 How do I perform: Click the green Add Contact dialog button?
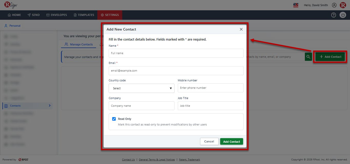click(232, 141)
